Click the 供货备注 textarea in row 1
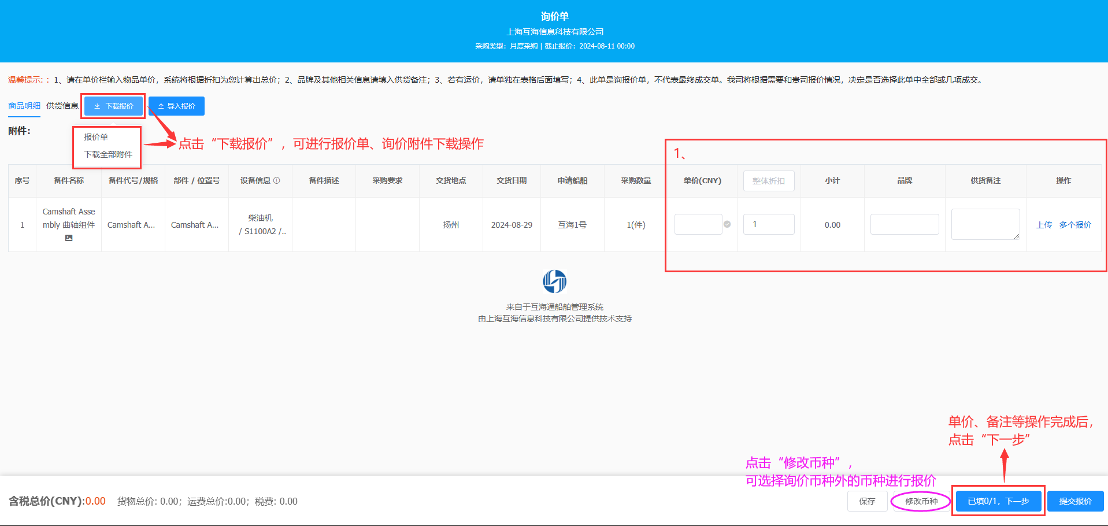The image size is (1108, 526). pos(985,224)
